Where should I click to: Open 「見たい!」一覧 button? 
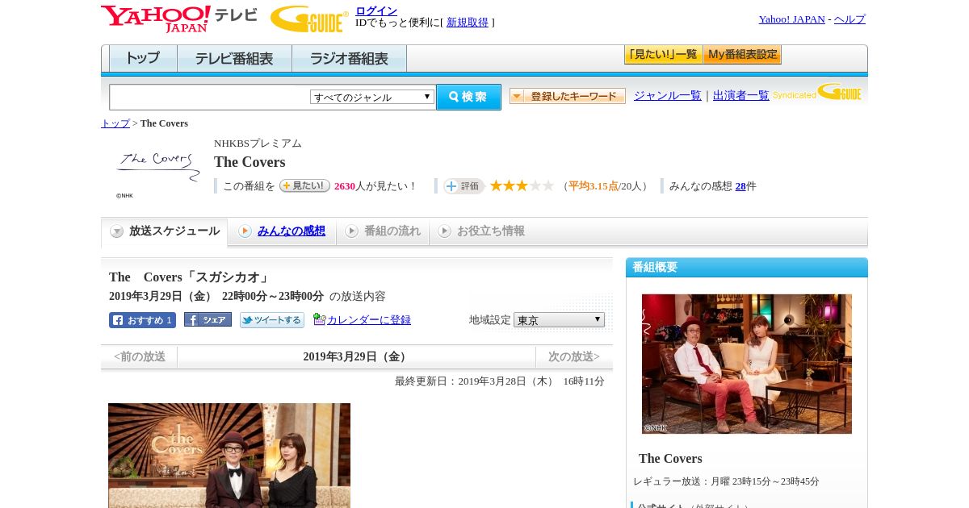tap(663, 55)
